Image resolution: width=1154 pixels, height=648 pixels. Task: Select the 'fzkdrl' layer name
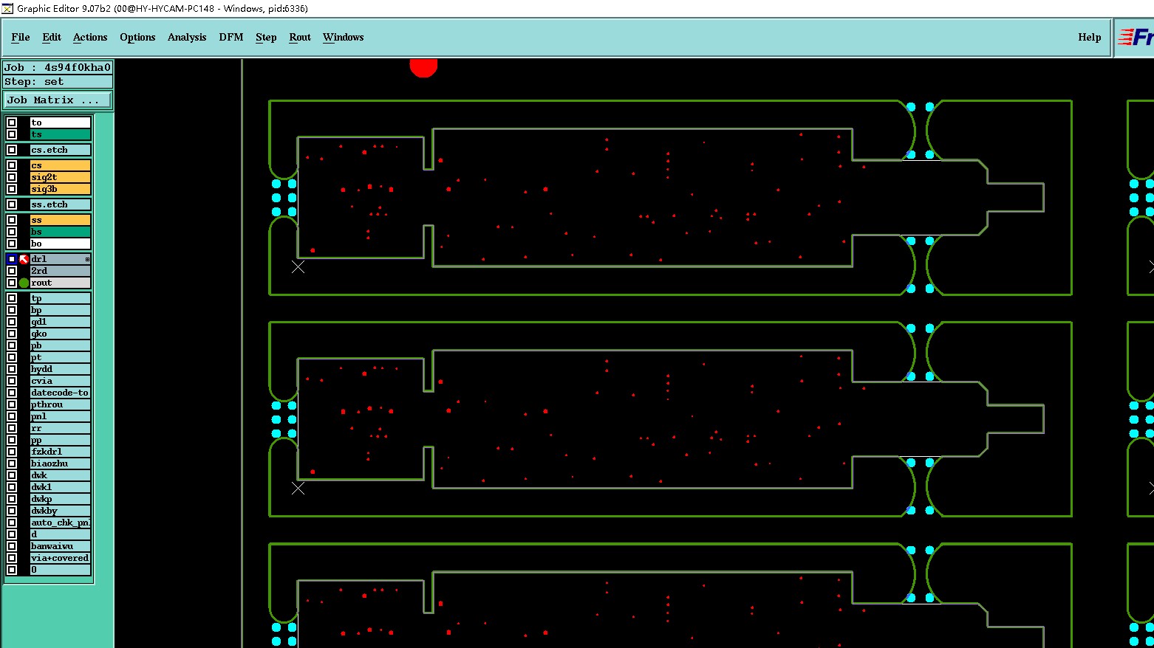(x=60, y=452)
